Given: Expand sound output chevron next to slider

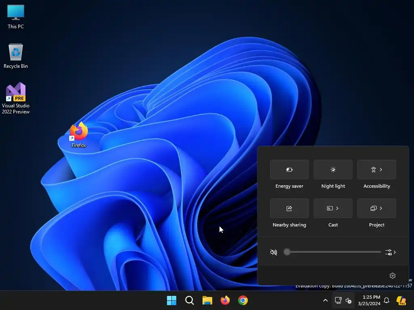Looking at the screenshot, I should click(x=395, y=252).
